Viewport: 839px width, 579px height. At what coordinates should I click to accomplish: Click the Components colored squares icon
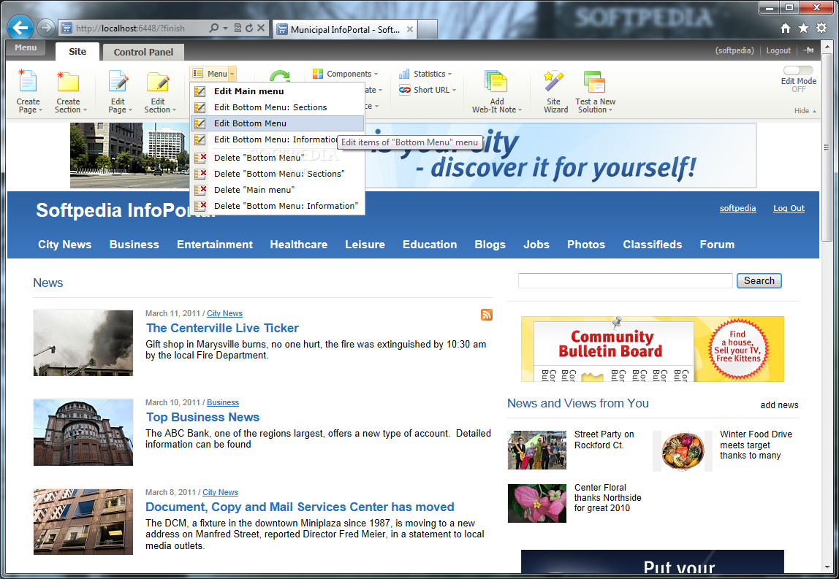(x=318, y=74)
